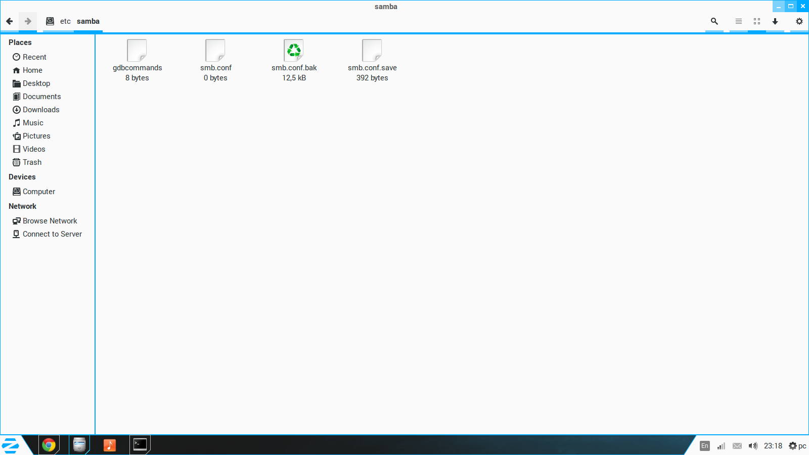The height and width of the screenshot is (455, 809).
Task: Click the smb.conf.bak file name label
Action: click(294, 68)
